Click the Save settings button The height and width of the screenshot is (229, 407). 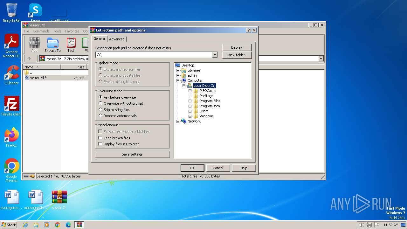coord(132,154)
